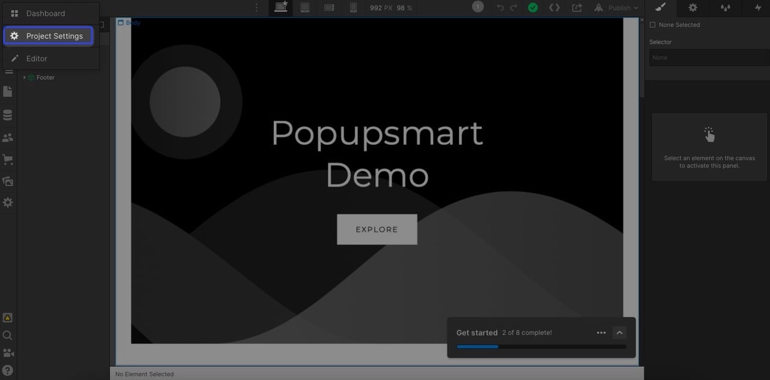
Task: Check the green save status icon
Action: 533,8
